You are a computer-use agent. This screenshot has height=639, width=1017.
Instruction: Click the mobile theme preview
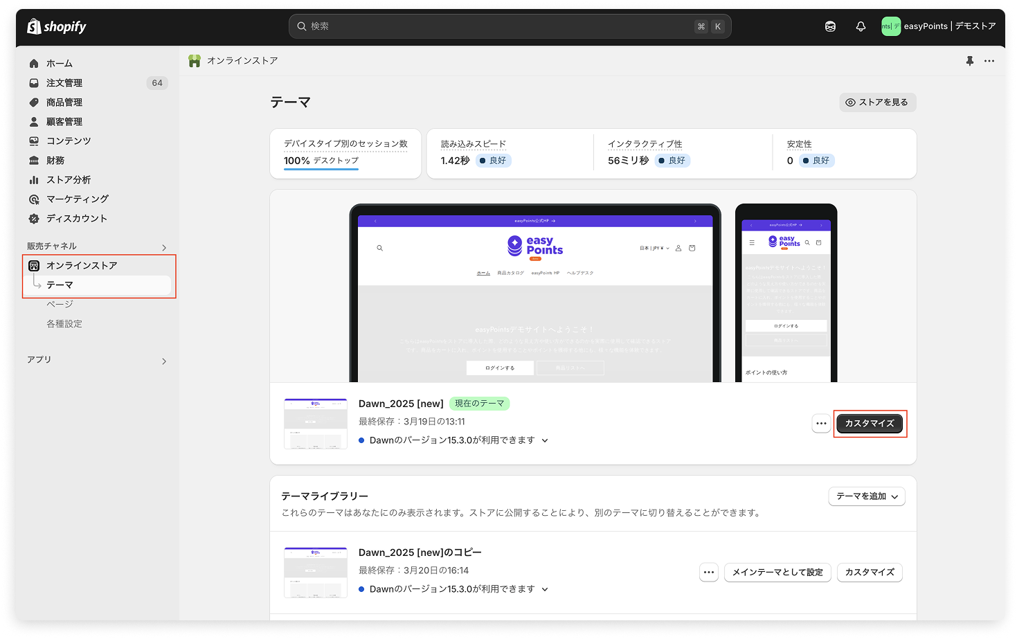click(786, 294)
